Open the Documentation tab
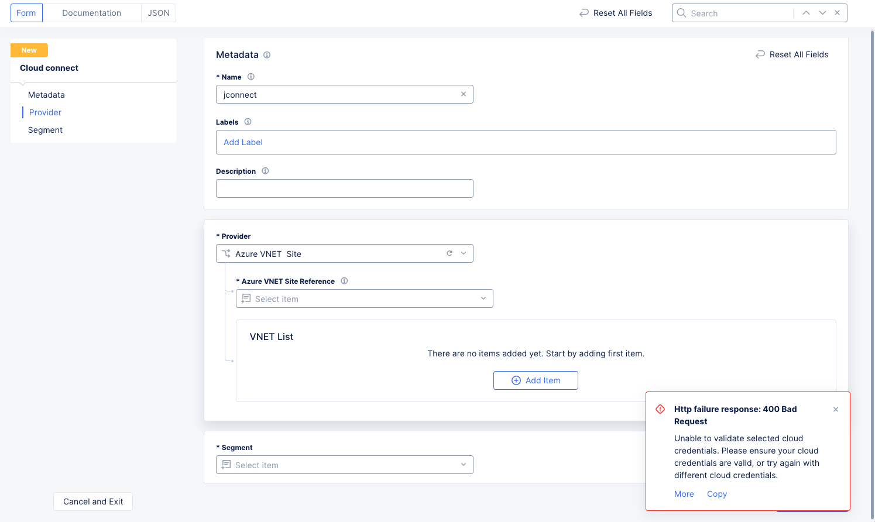The height and width of the screenshot is (522, 875). click(91, 12)
